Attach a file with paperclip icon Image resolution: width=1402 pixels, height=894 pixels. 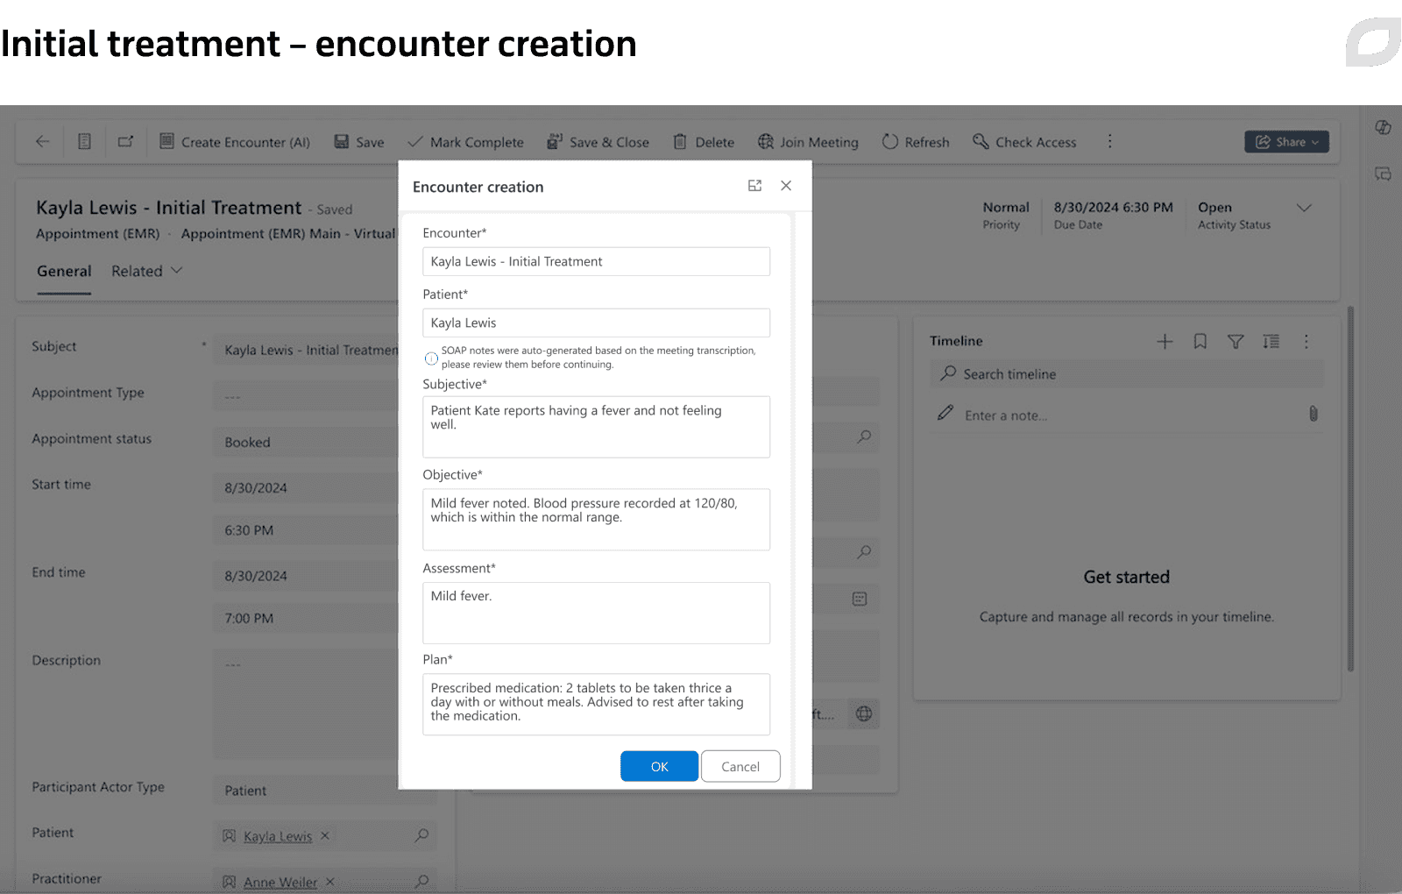[1313, 414]
